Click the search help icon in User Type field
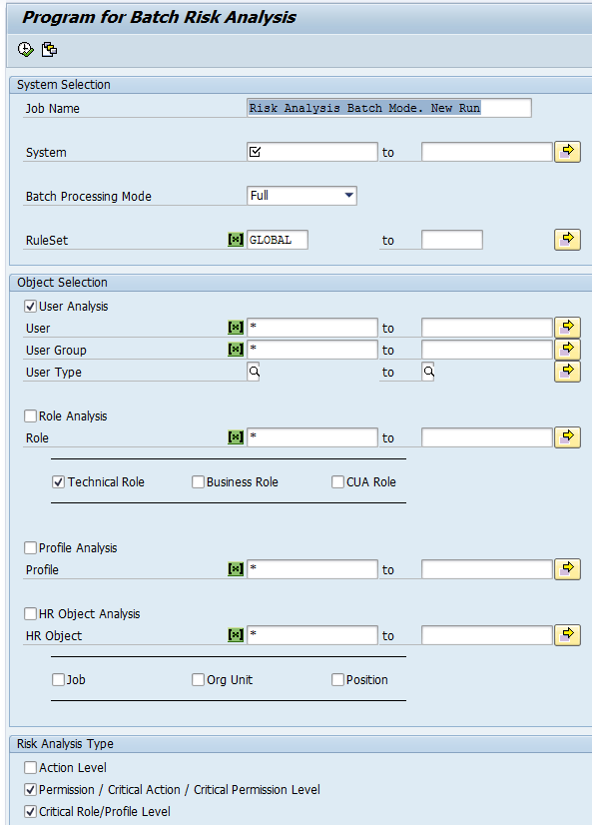 (254, 372)
